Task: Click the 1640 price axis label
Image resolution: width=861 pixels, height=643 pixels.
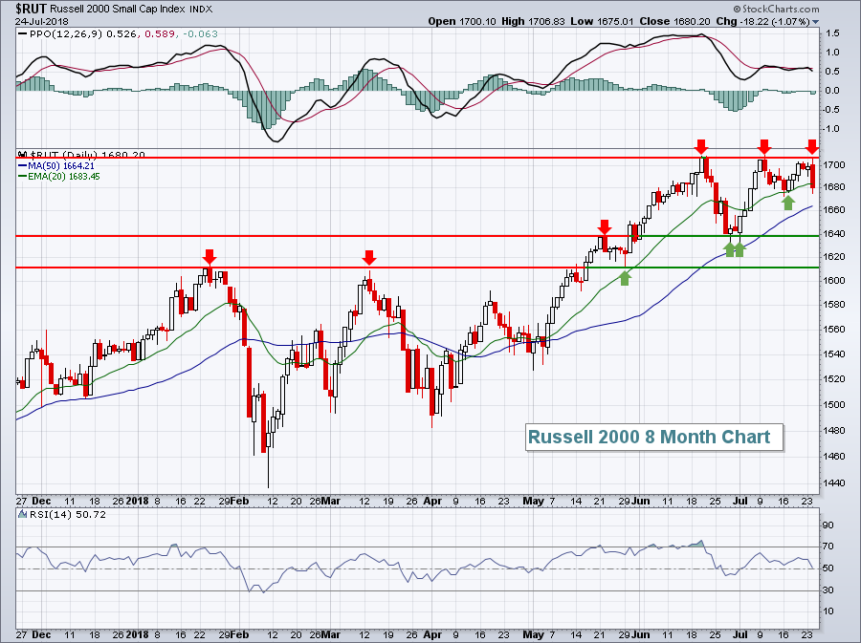Action: tap(834, 234)
